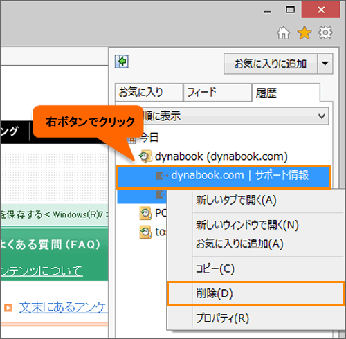Maximize the browser window

click(290, 10)
